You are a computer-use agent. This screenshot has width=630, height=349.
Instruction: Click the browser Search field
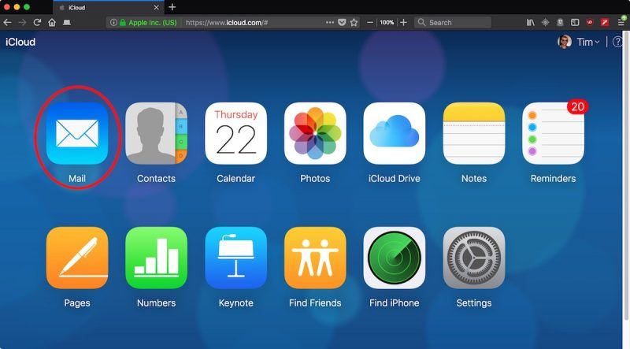pyautogui.click(x=457, y=23)
